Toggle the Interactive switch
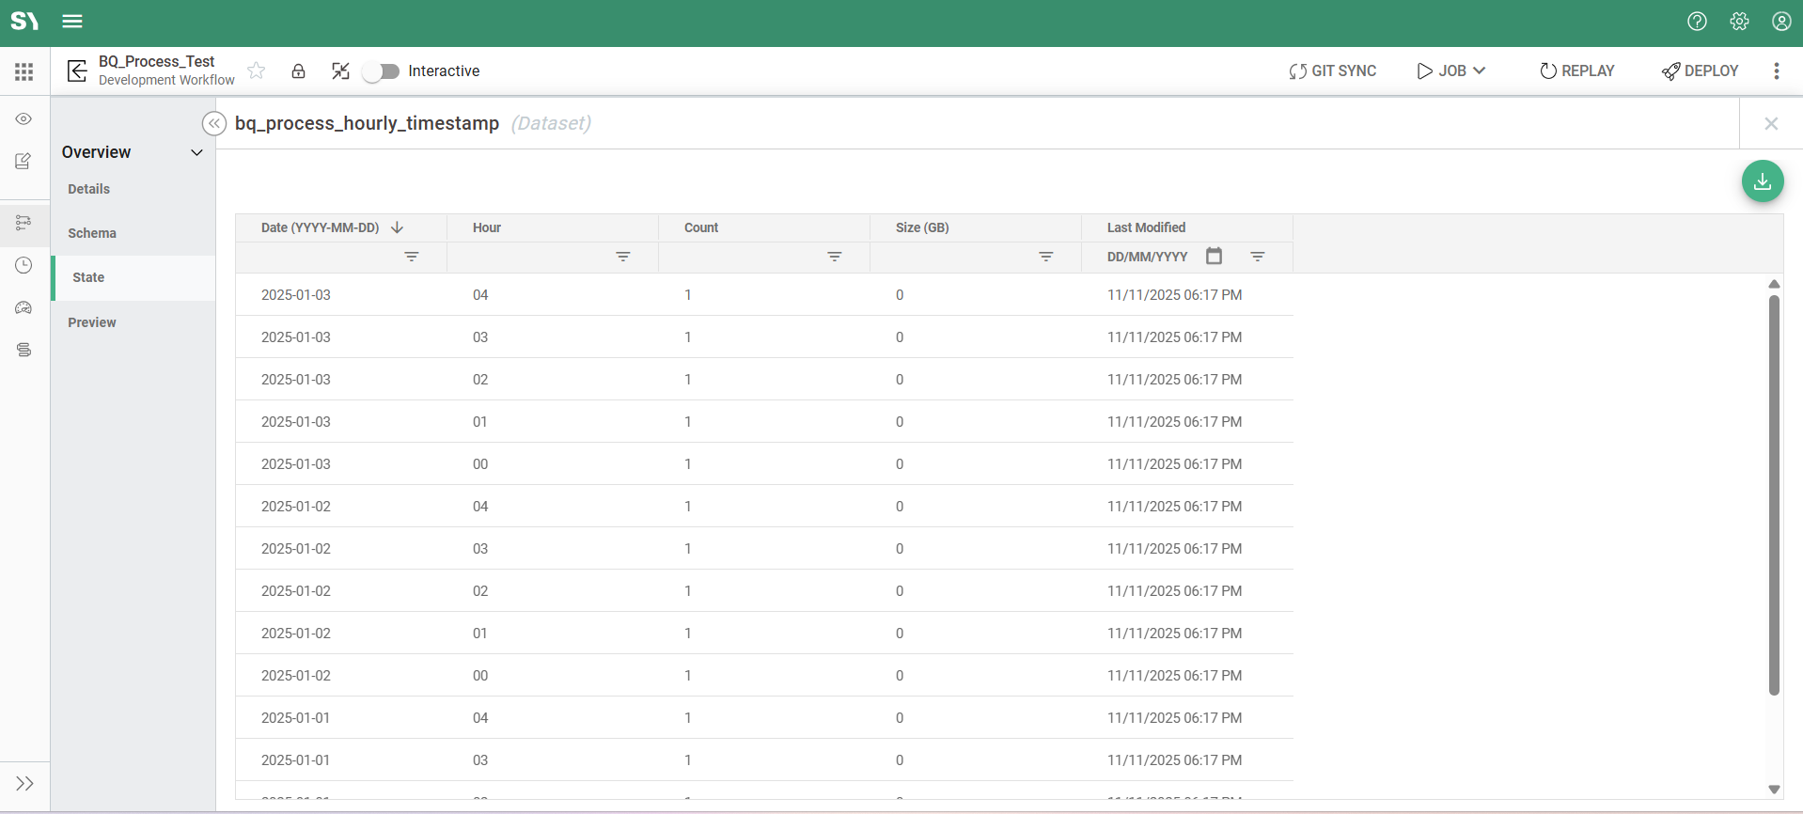The height and width of the screenshot is (814, 1803). click(382, 71)
